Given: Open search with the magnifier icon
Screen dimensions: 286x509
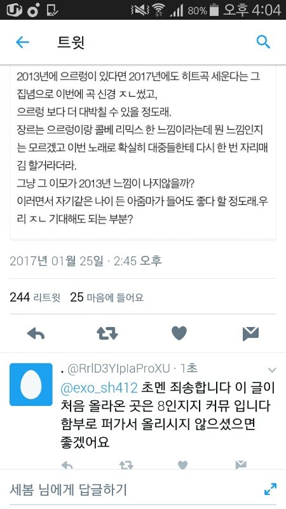Looking at the screenshot, I should point(263,42).
